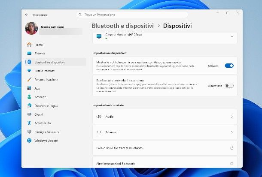
Task: Open the Home menu label
Action: click(39, 45)
